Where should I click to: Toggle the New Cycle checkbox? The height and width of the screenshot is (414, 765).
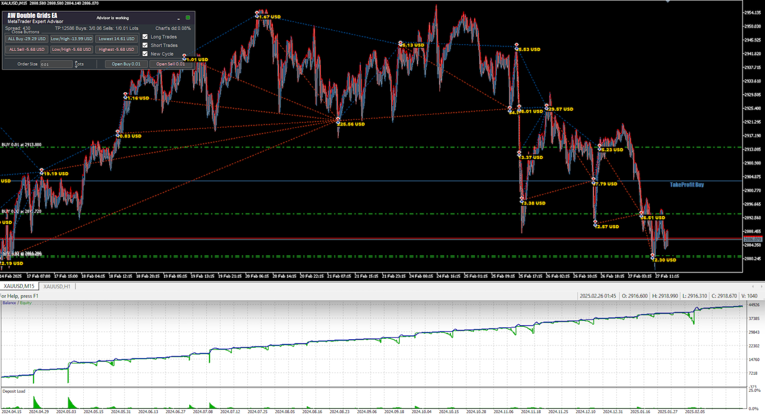[x=145, y=53]
